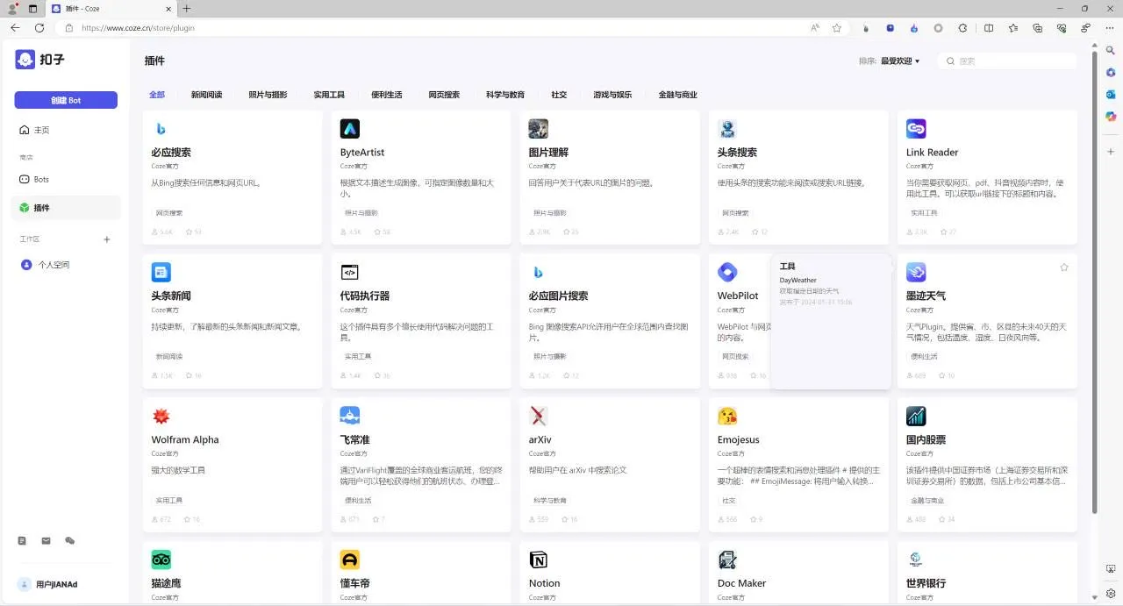Image resolution: width=1123 pixels, height=606 pixels.
Task: Click the mail icon at the sidebar bottom
Action: (x=46, y=541)
